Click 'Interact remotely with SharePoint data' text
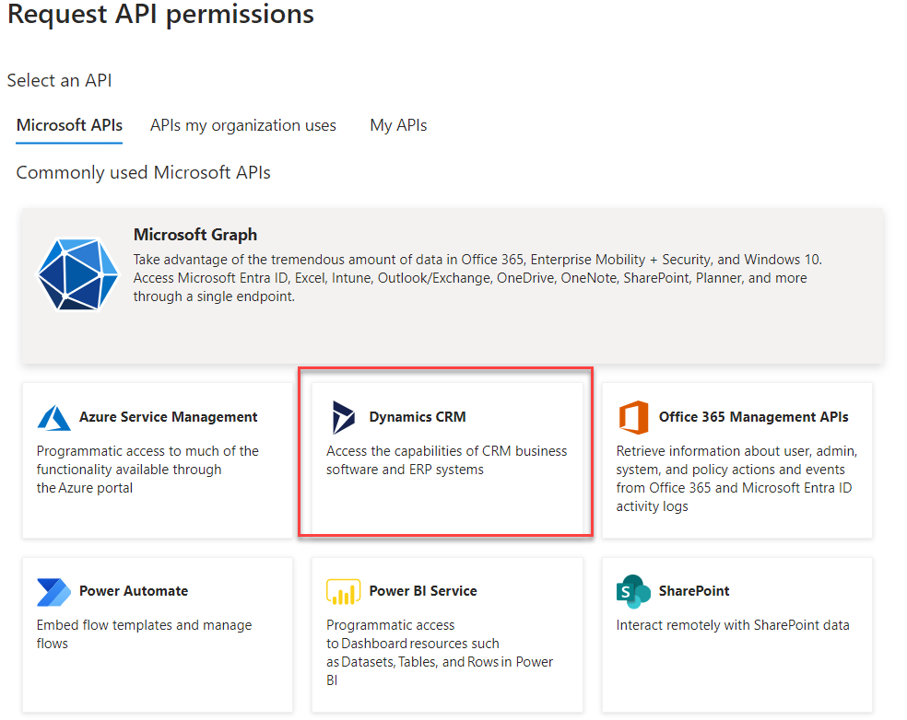 (733, 625)
